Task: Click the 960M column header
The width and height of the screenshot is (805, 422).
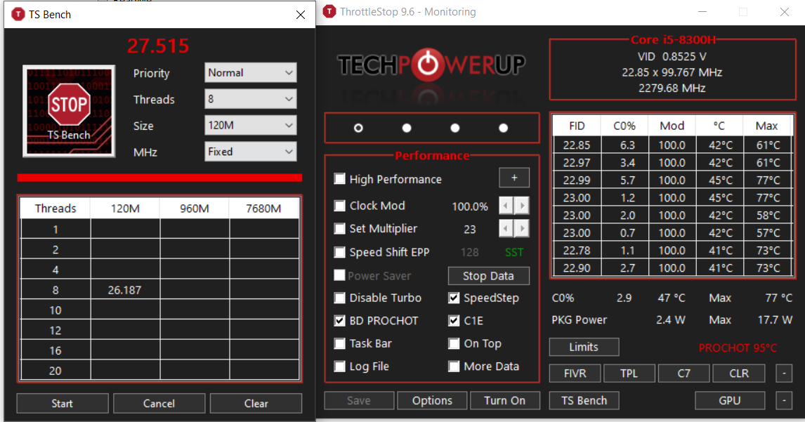Action: click(194, 209)
